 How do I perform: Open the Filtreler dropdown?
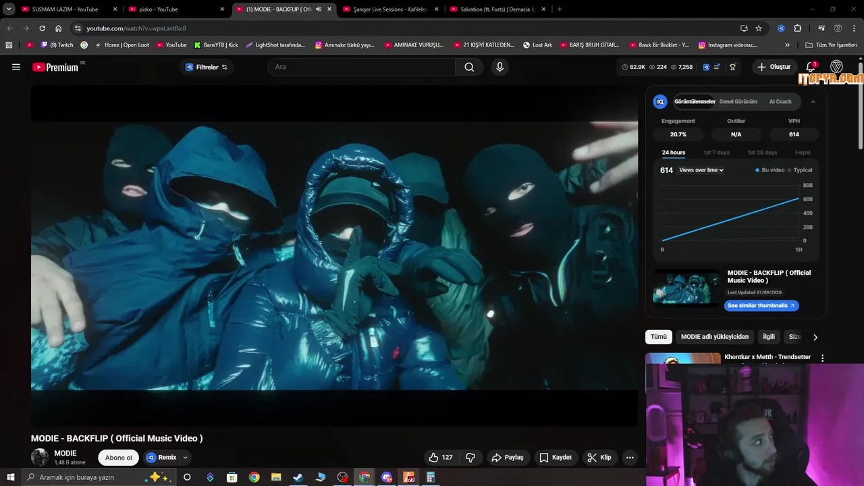click(207, 67)
